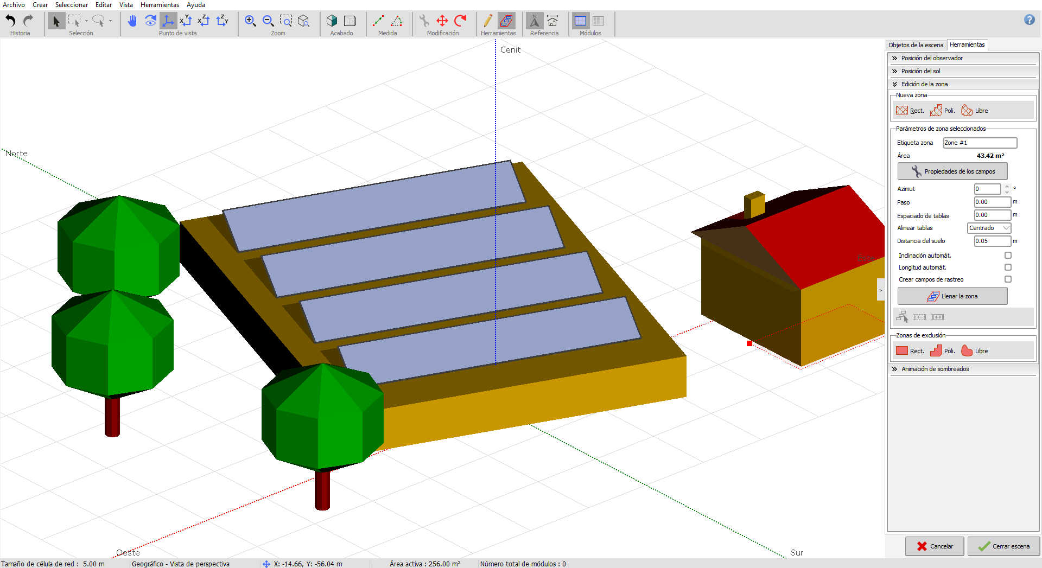Set the ZY plane view

point(223,21)
